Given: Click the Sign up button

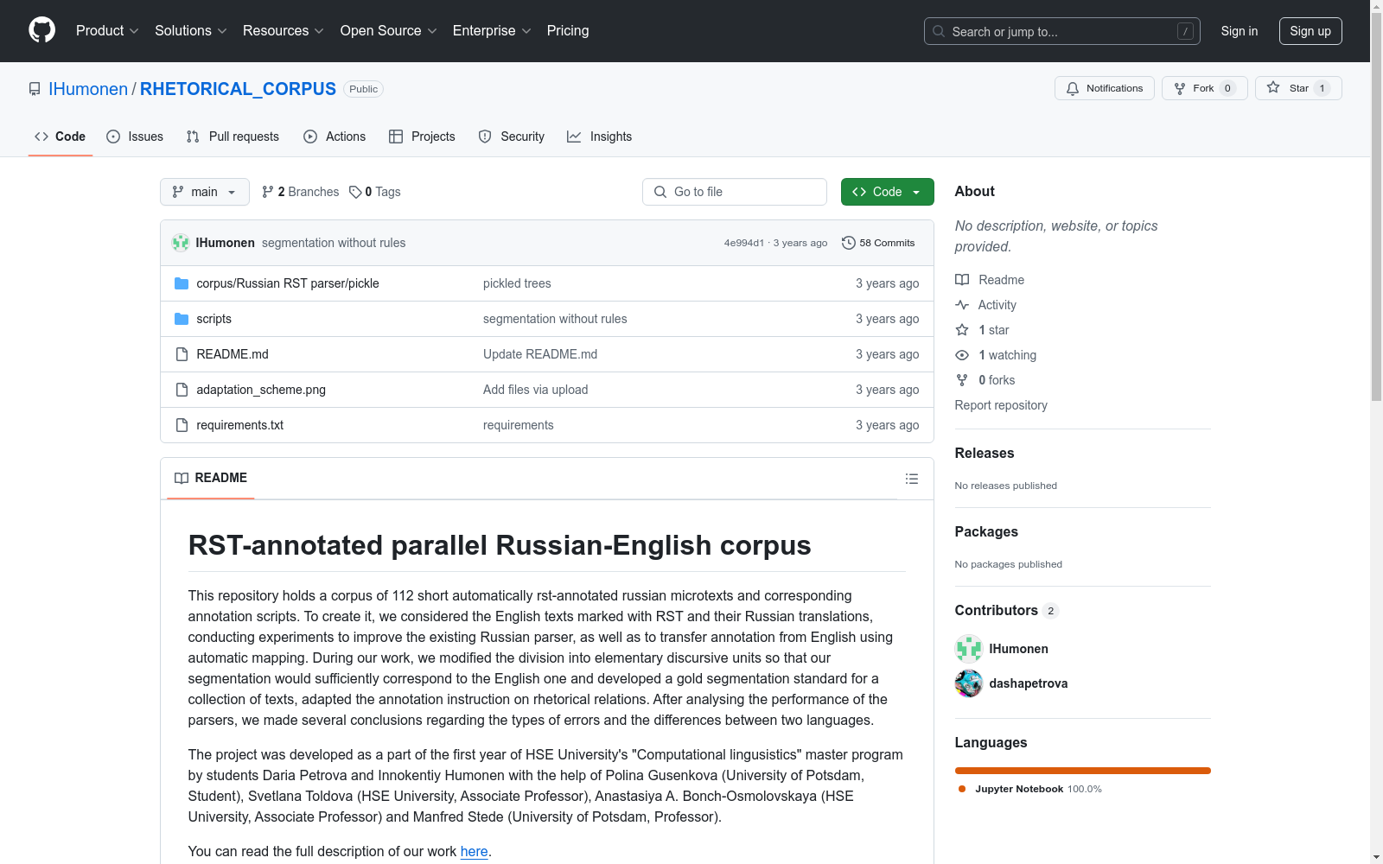Looking at the screenshot, I should (1310, 31).
